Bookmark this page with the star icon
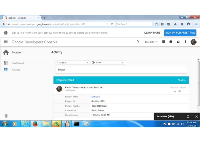The image size is (200, 142). 157,24
